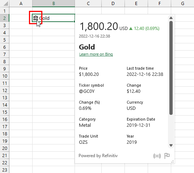Click the Price value $1,800.20
Screen dimensions: 194x173
point(89,74)
